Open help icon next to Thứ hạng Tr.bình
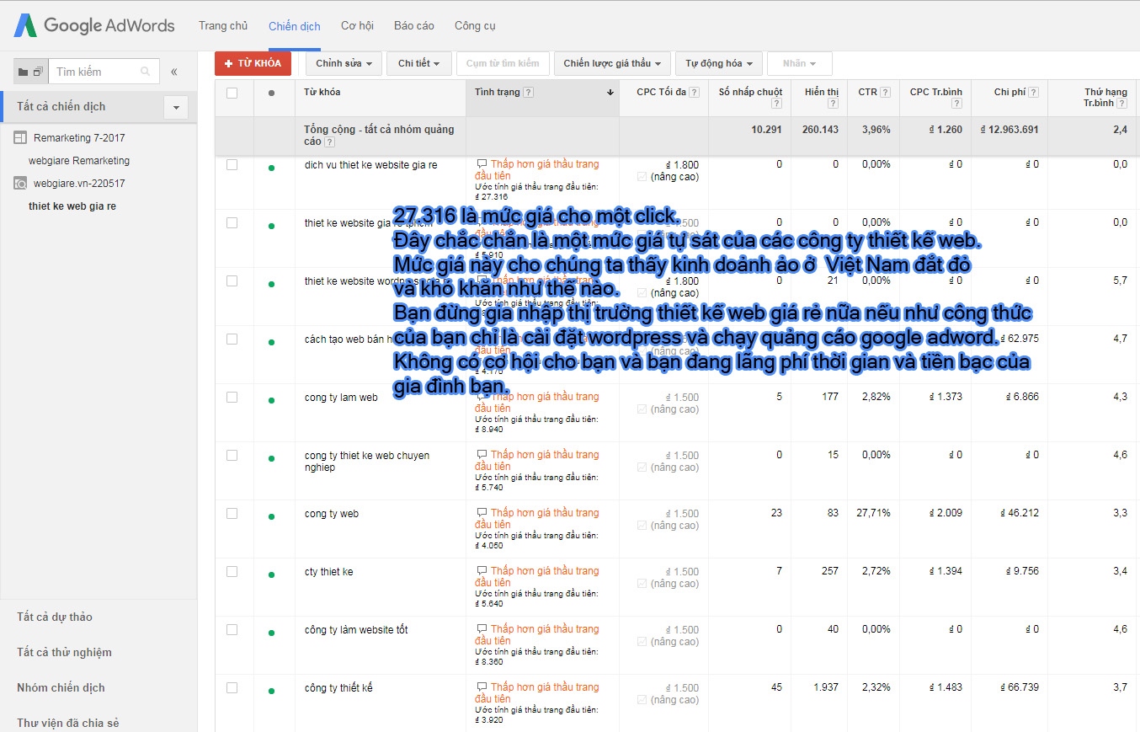Image resolution: width=1140 pixels, height=732 pixels. pos(1122,104)
